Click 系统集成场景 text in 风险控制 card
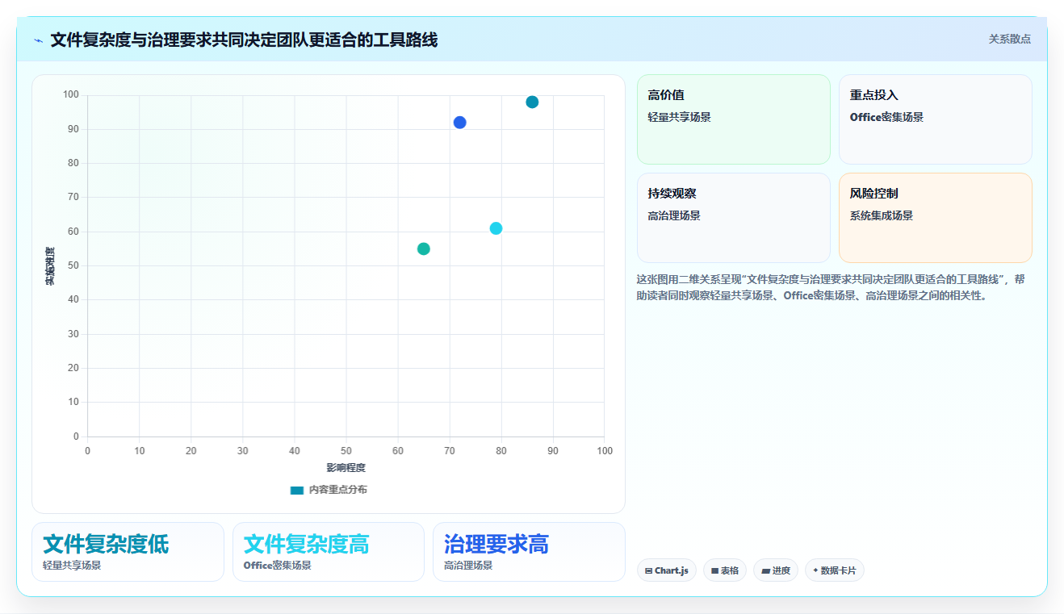The width and height of the screenshot is (1064, 614). (x=881, y=215)
